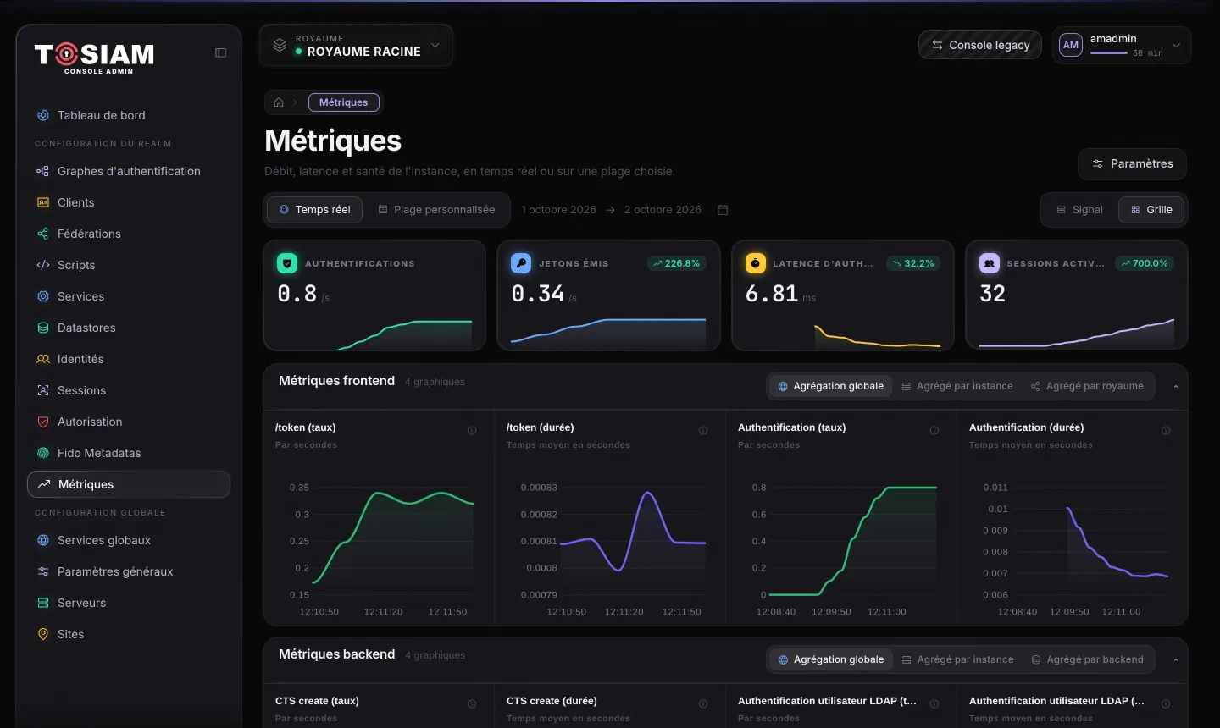Show info for the /token (durée) chart

[x=703, y=431]
